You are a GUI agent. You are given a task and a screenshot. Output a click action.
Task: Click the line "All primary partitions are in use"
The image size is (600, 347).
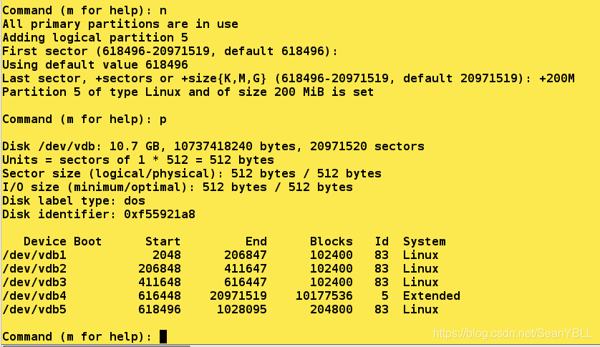[x=120, y=24]
